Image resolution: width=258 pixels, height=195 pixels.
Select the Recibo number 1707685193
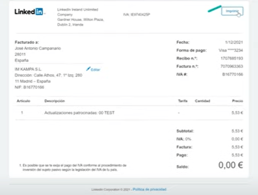pos(232,58)
